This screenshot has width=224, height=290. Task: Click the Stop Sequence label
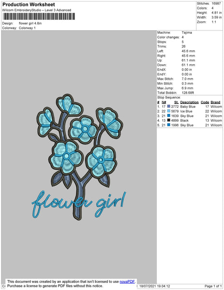click(169, 98)
